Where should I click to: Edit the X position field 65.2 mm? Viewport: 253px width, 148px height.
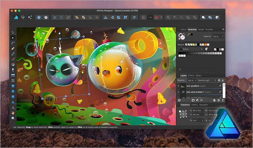[x=198, y=110]
